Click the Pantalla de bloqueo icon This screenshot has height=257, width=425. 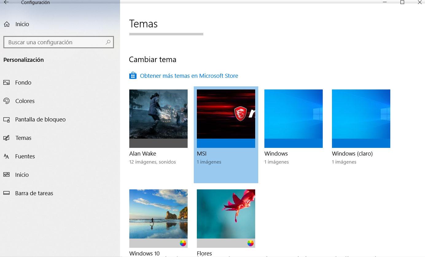(x=6, y=119)
